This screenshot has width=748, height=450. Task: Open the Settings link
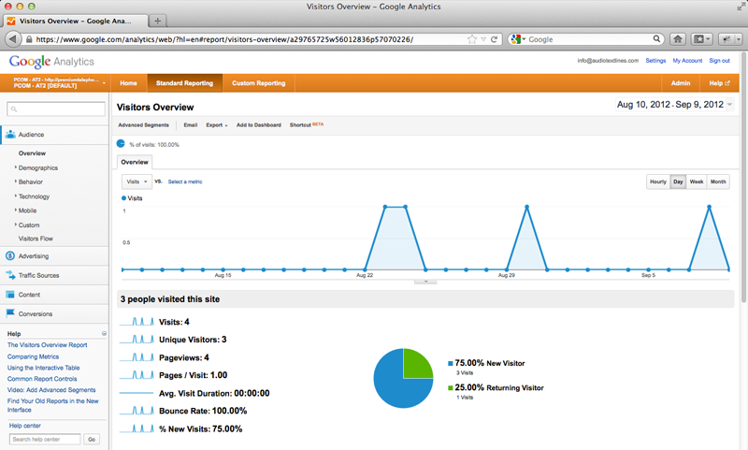pyautogui.click(x=655, y=61)
